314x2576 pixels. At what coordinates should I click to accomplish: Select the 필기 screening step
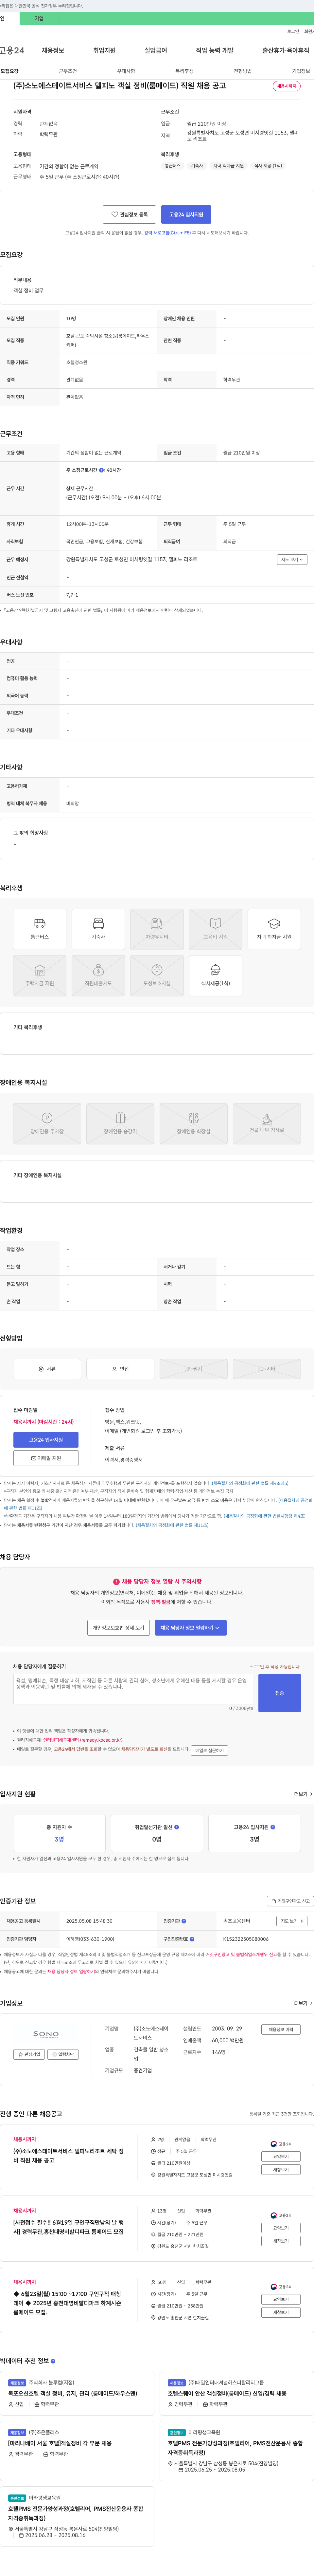[193, 1369]
